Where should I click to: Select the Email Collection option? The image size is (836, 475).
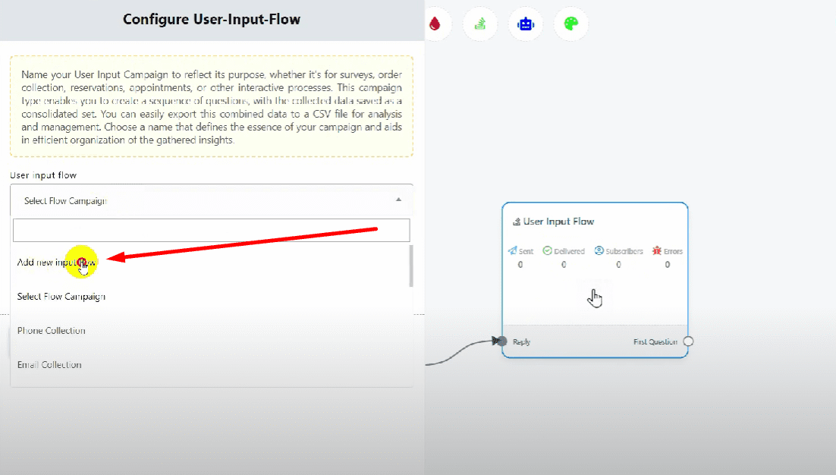(x=49, y=365)
